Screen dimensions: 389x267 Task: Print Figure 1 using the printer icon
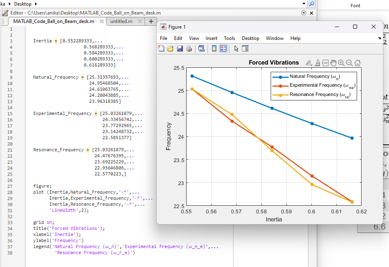[189, 48]
